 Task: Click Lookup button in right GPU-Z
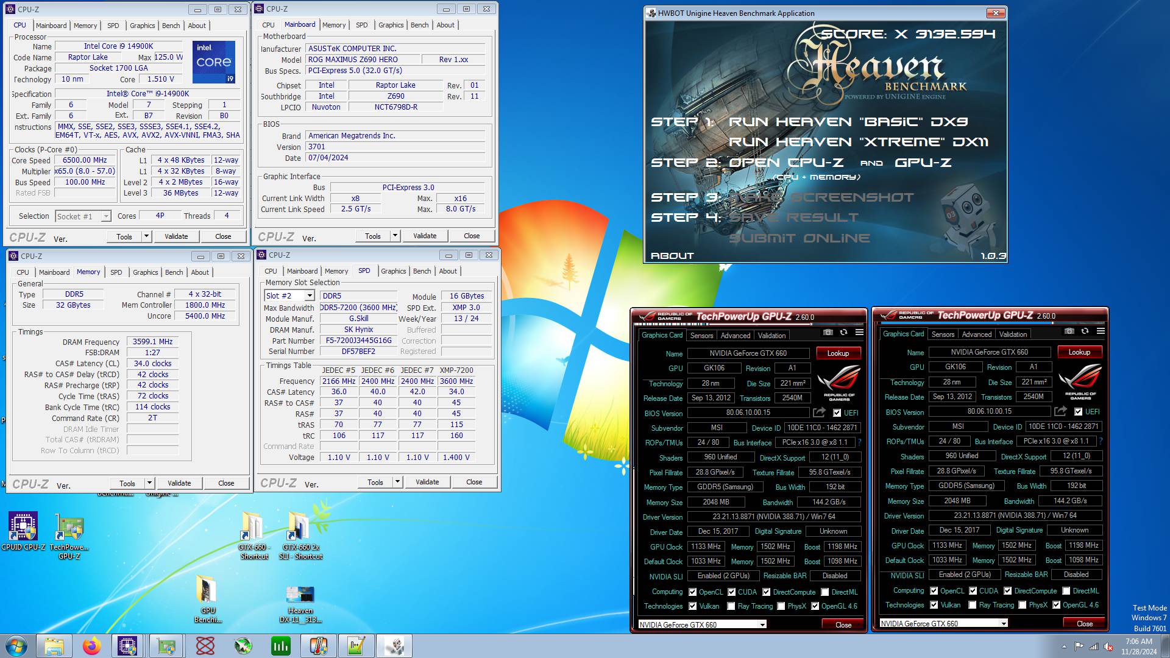tap(1079, 352)
